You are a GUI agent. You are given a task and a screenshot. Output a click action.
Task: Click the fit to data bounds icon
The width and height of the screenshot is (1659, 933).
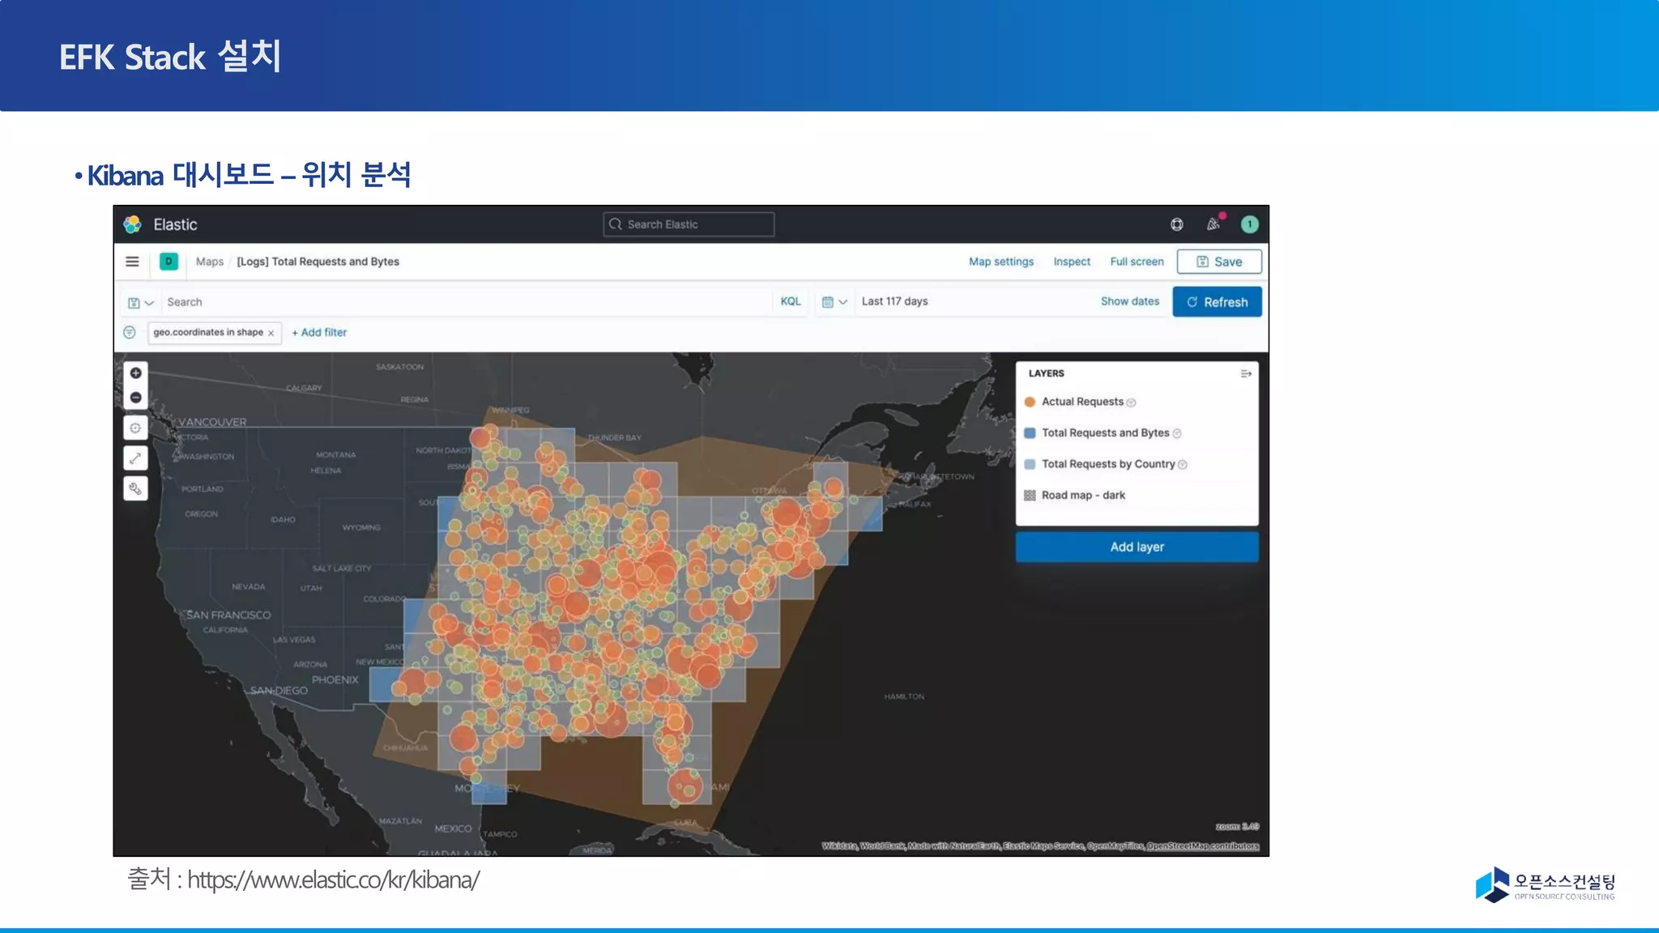click(x=135, y=428)
